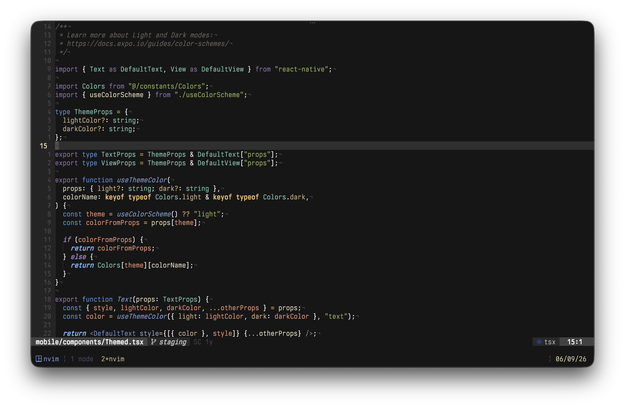Screen dimensions: 625x408
Task: Click the tmux session name 'nvim'
Action: (51, 359)
